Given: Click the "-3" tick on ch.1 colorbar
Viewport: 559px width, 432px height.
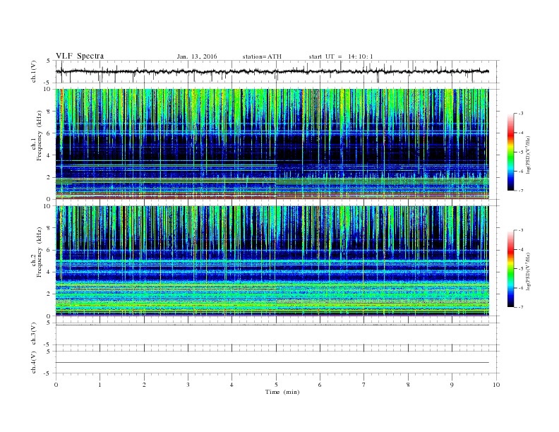Looking at the screenshot, I should pyautogui.click(x=521, y=114).
